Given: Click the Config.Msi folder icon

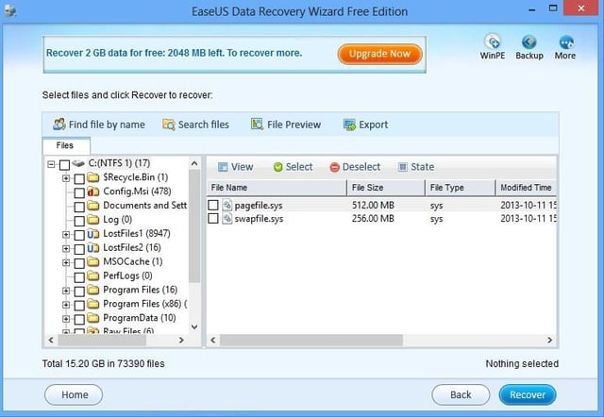Looking at the screenshot, I should pyautogui.click(x=92, y=192).
